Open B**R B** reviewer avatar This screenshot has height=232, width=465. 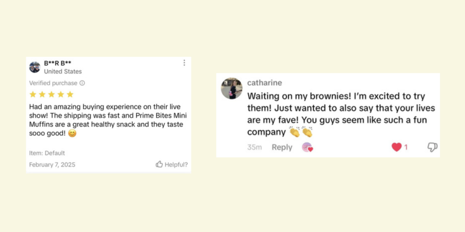[35, 67]
